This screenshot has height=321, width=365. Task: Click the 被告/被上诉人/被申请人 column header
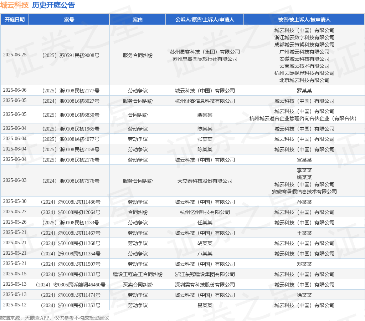point(304,19)
